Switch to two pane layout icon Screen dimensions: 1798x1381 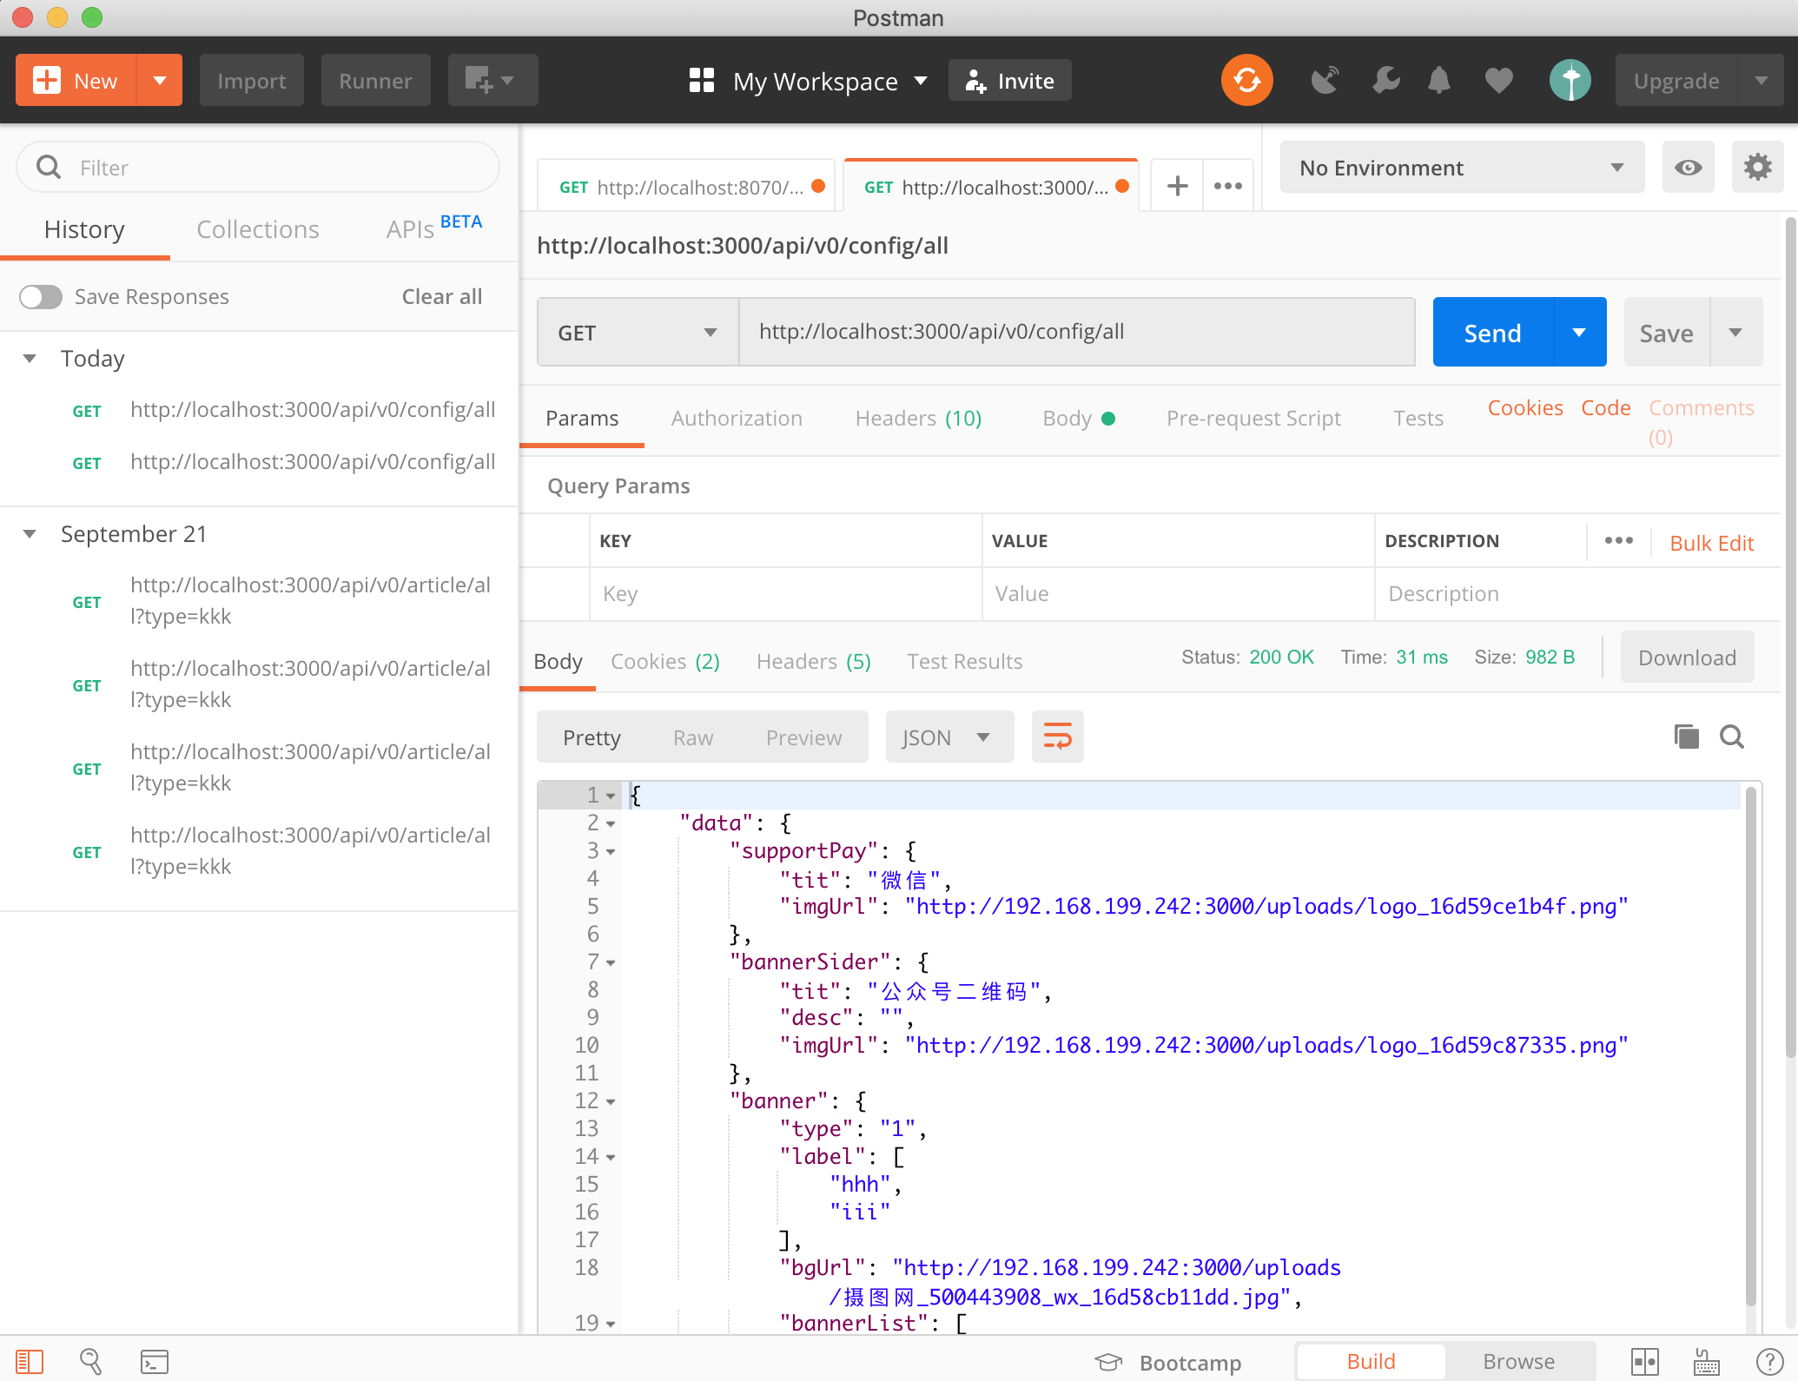click(1645, 1361)
